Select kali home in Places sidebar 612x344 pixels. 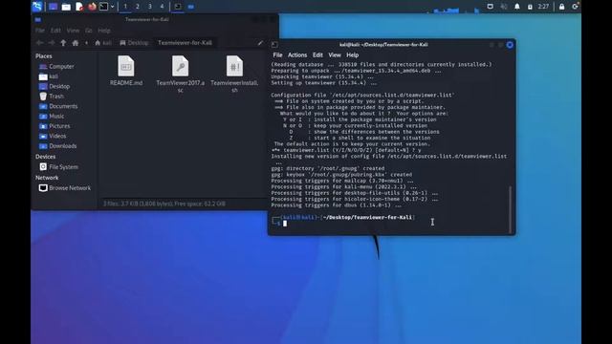pos(49,76)
